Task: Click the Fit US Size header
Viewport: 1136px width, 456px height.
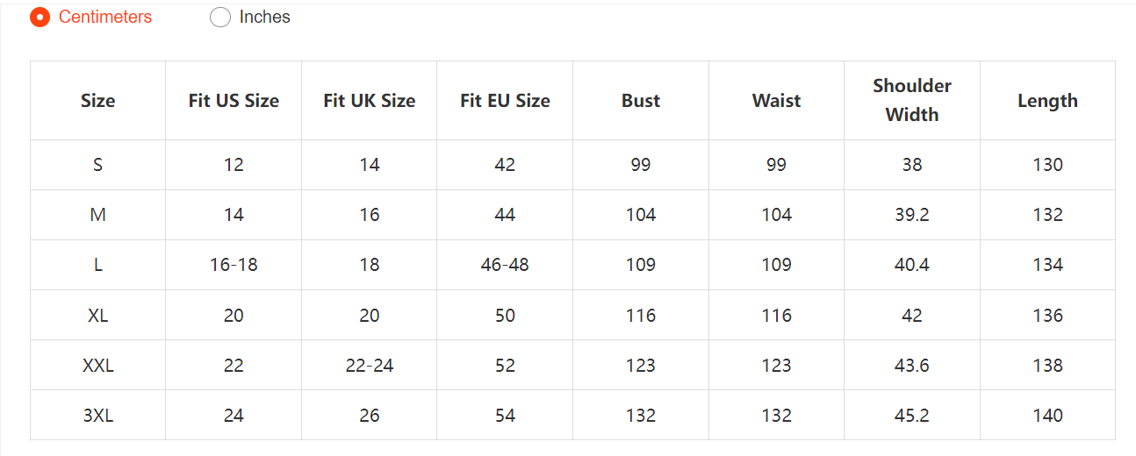Action: coord(234,101)
